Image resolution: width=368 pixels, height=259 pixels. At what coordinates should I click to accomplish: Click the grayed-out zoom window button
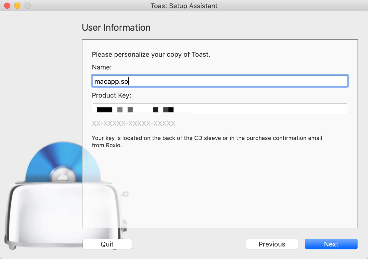(x=28, y=6)
